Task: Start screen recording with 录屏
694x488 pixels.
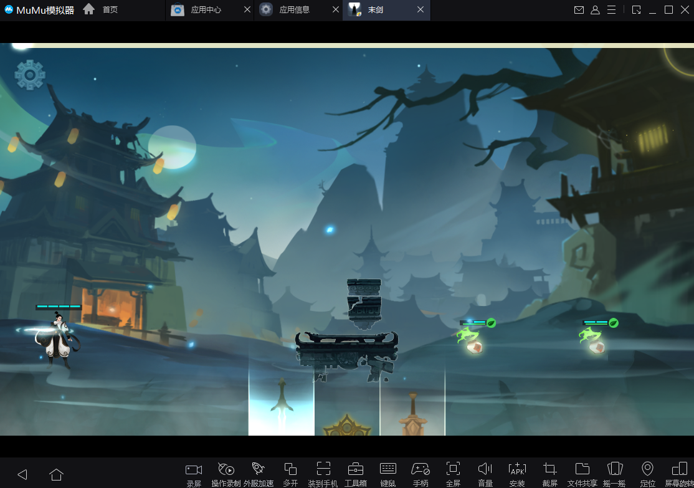Action: tap(194, 474)
